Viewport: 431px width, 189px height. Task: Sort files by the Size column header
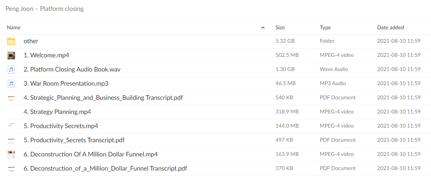tap(280, 28)
